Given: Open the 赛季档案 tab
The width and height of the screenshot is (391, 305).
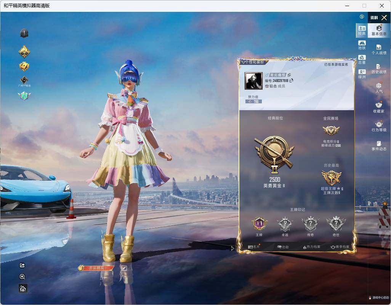Looking at the screenshot, I should point(340,247).
